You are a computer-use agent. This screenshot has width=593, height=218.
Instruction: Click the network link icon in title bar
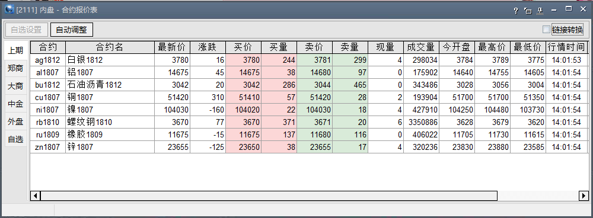coord(540,11)
